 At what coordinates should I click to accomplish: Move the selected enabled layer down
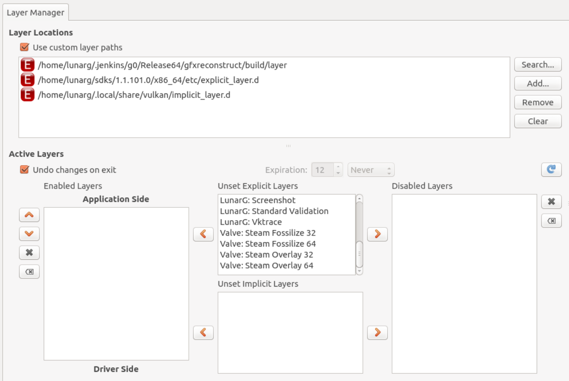click(x=29, y=234)
